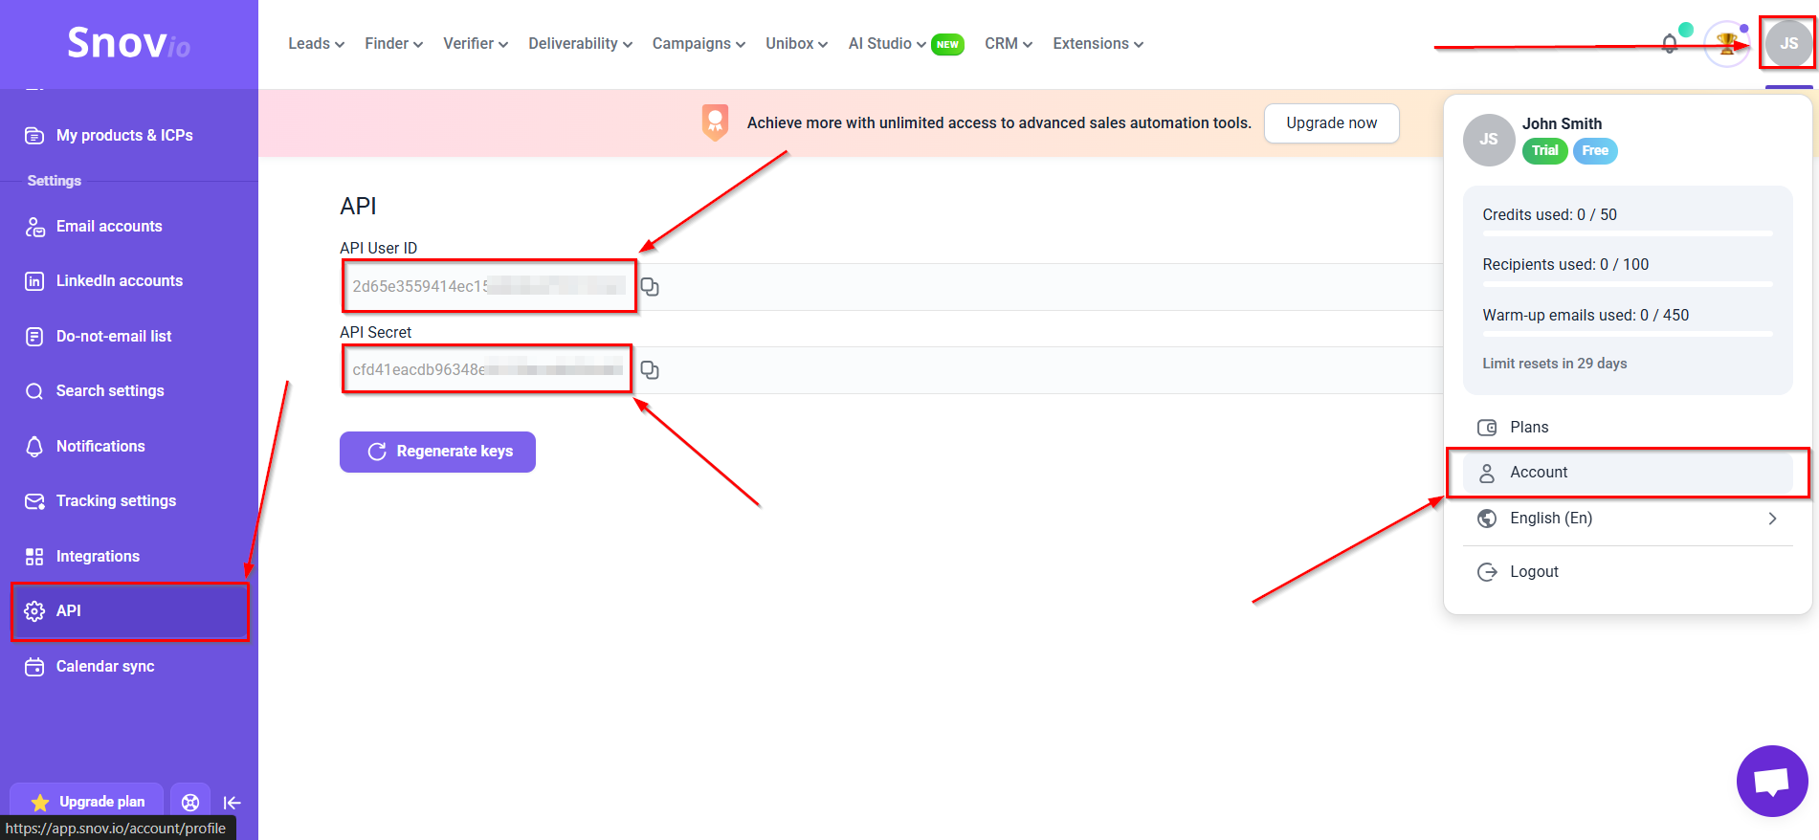The height and width of the screenshot is (840, 1819).
Task: Open Integrations in sidebar settings
Action: (x=98, y=557)
